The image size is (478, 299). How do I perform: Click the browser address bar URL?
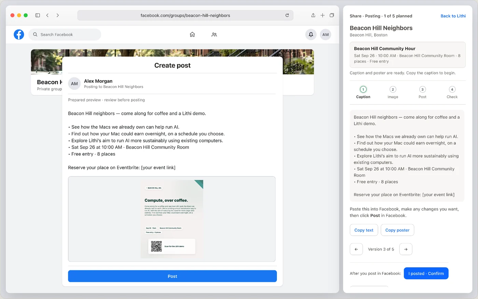tap(185, 15)
